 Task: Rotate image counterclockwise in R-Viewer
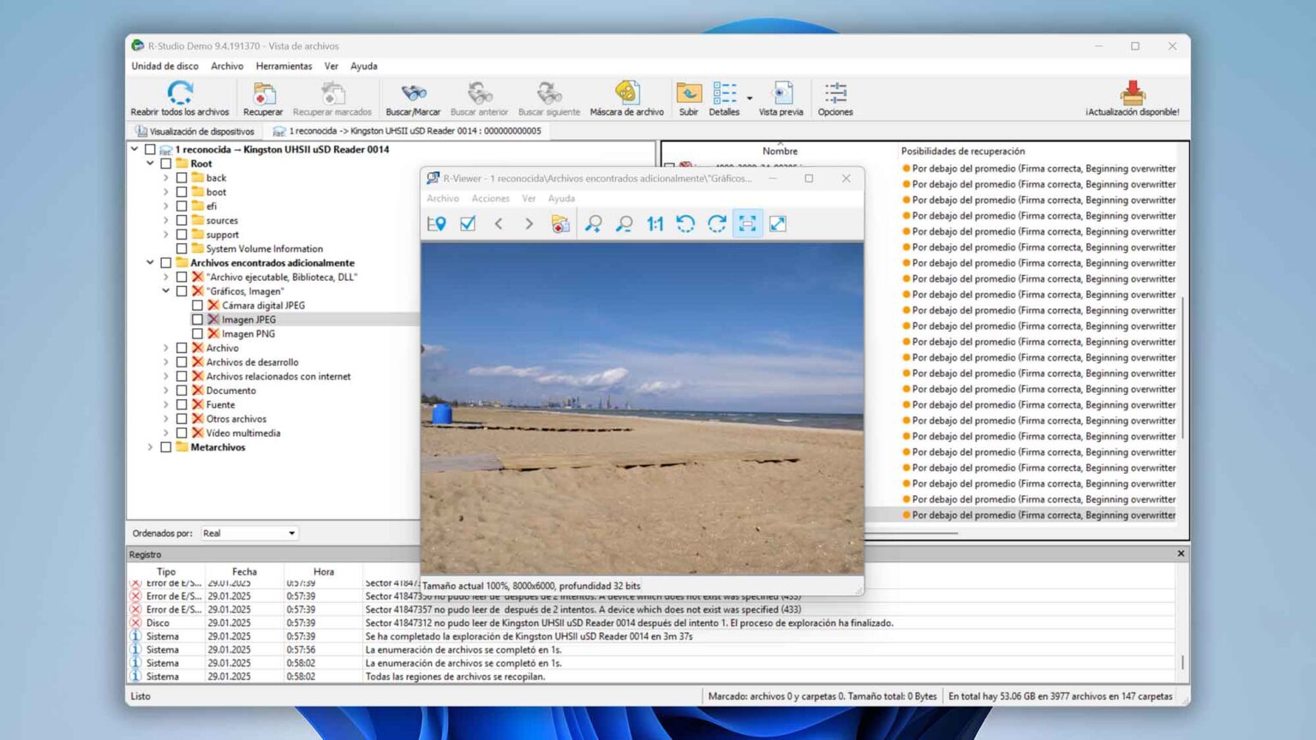click(685, 224)
